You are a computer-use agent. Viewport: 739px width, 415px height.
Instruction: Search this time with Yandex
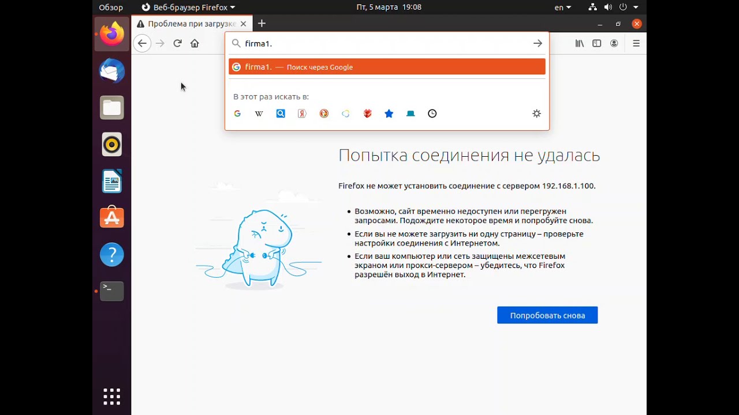click(302, 114)
